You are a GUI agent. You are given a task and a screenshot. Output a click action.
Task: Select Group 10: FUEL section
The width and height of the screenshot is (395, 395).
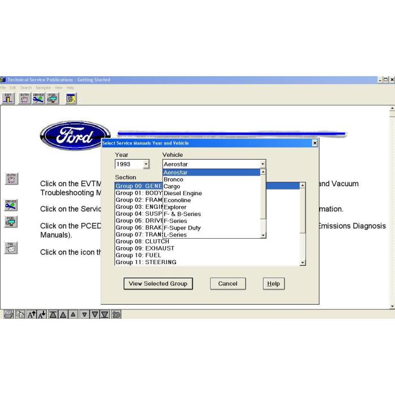(x=207, y=255)
